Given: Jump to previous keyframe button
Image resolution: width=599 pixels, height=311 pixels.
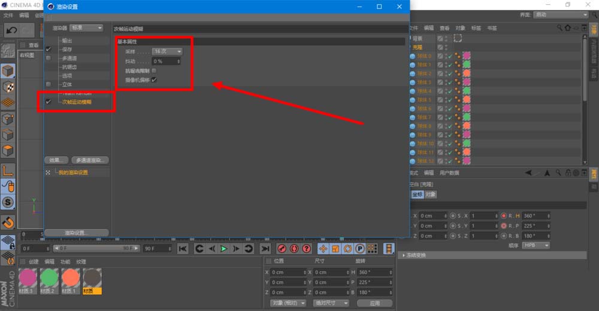Looking at the screenshot, I should [199, 249].
